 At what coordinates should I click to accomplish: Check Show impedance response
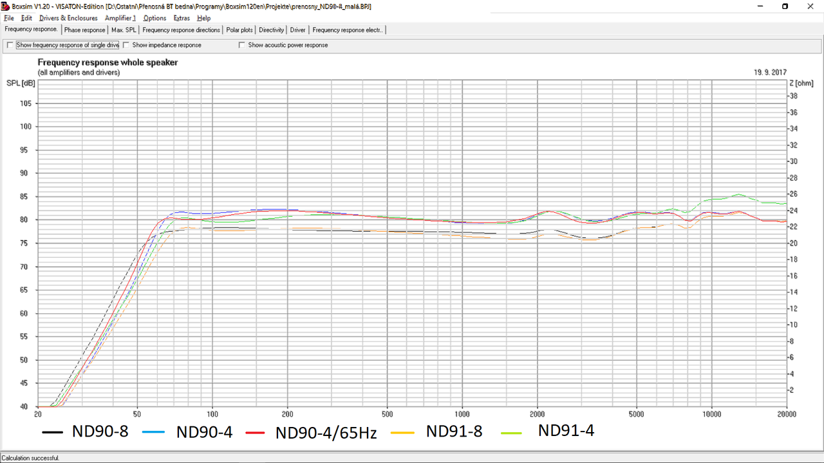tap(126, 45)
